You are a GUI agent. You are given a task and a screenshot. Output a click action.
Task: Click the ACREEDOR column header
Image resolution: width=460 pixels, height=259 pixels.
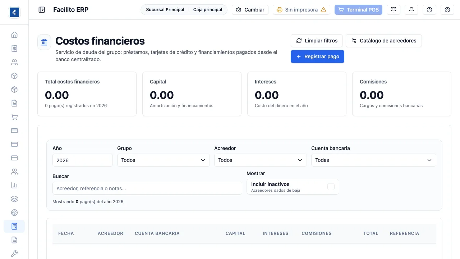[x=110, y=233]
